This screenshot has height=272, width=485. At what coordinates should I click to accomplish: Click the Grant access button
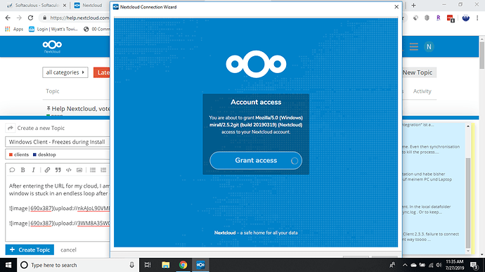256,160
